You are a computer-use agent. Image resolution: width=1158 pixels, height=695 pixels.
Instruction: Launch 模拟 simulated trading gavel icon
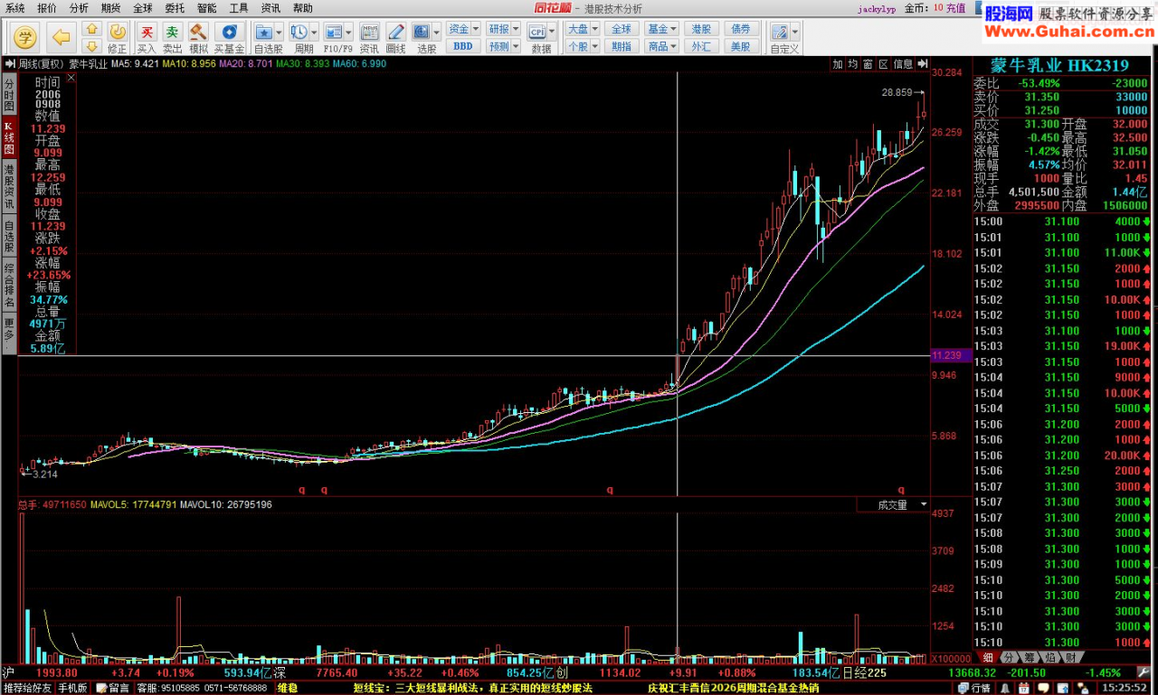[198, 32]
